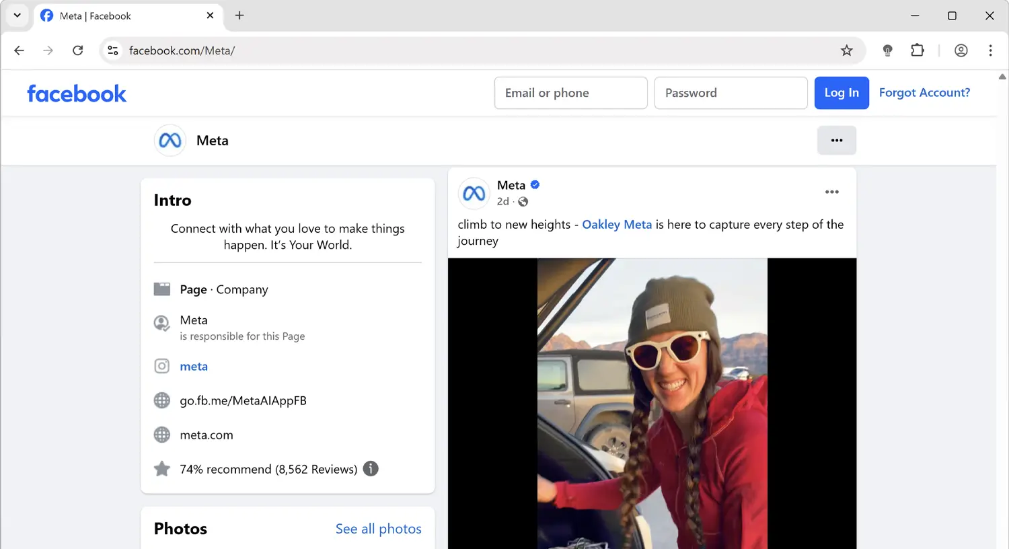Click the Log In button
1009x549 pixels.
[841, 93]
